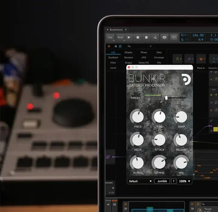This screenshot has height=212, width=218.
Task: Open the search filter dropdown in the module browser
Action: pyautogui.click(x=129, y=46)
